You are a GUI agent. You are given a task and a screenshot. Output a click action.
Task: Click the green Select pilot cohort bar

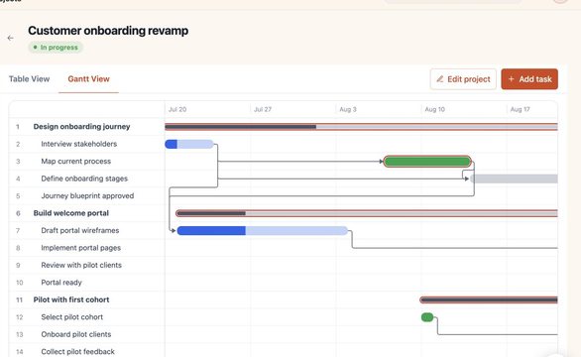click(427, 317)
